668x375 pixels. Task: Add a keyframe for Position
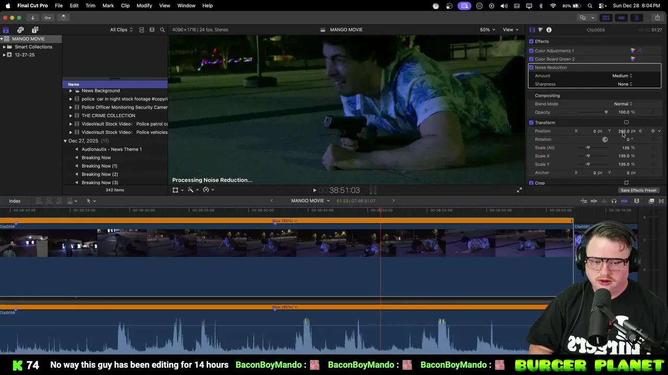pyautogui.click(x=653, y=131)
